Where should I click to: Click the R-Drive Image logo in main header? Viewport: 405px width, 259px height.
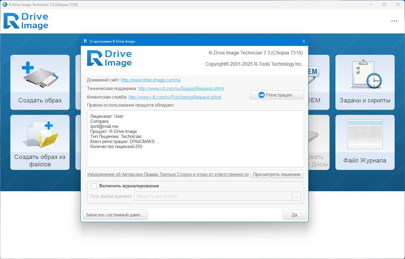click(26, 21)
